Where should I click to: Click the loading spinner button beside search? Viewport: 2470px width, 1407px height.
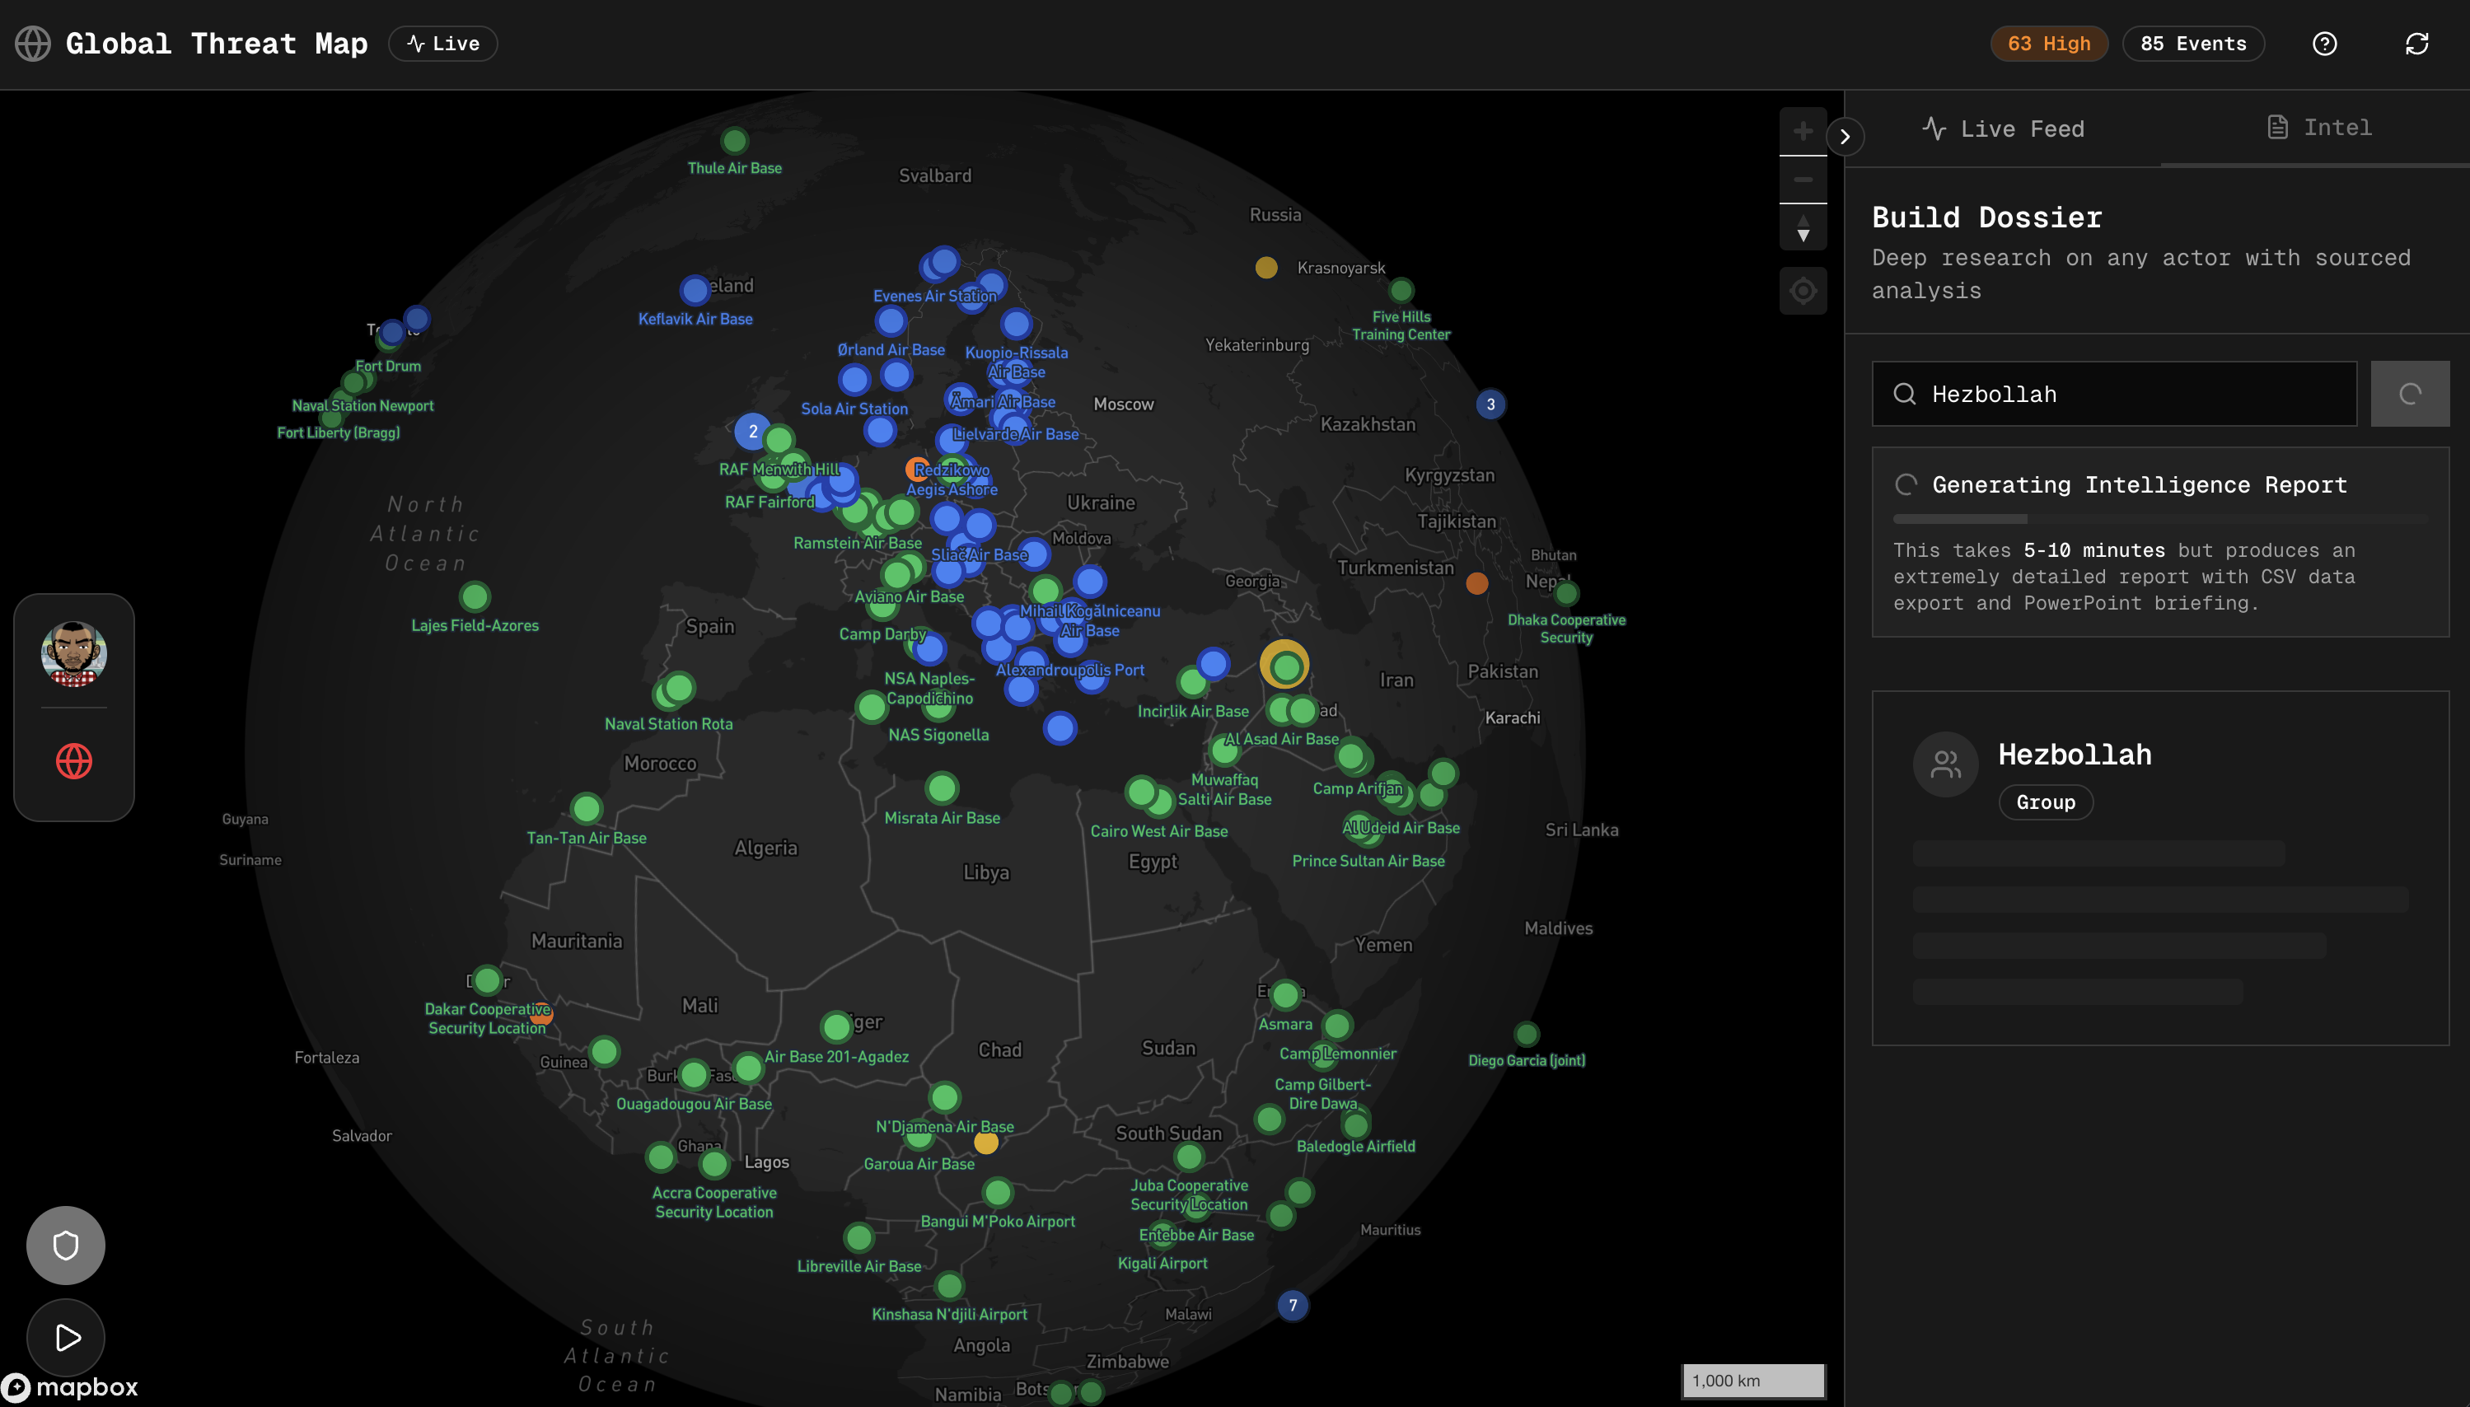(2410, 393)
